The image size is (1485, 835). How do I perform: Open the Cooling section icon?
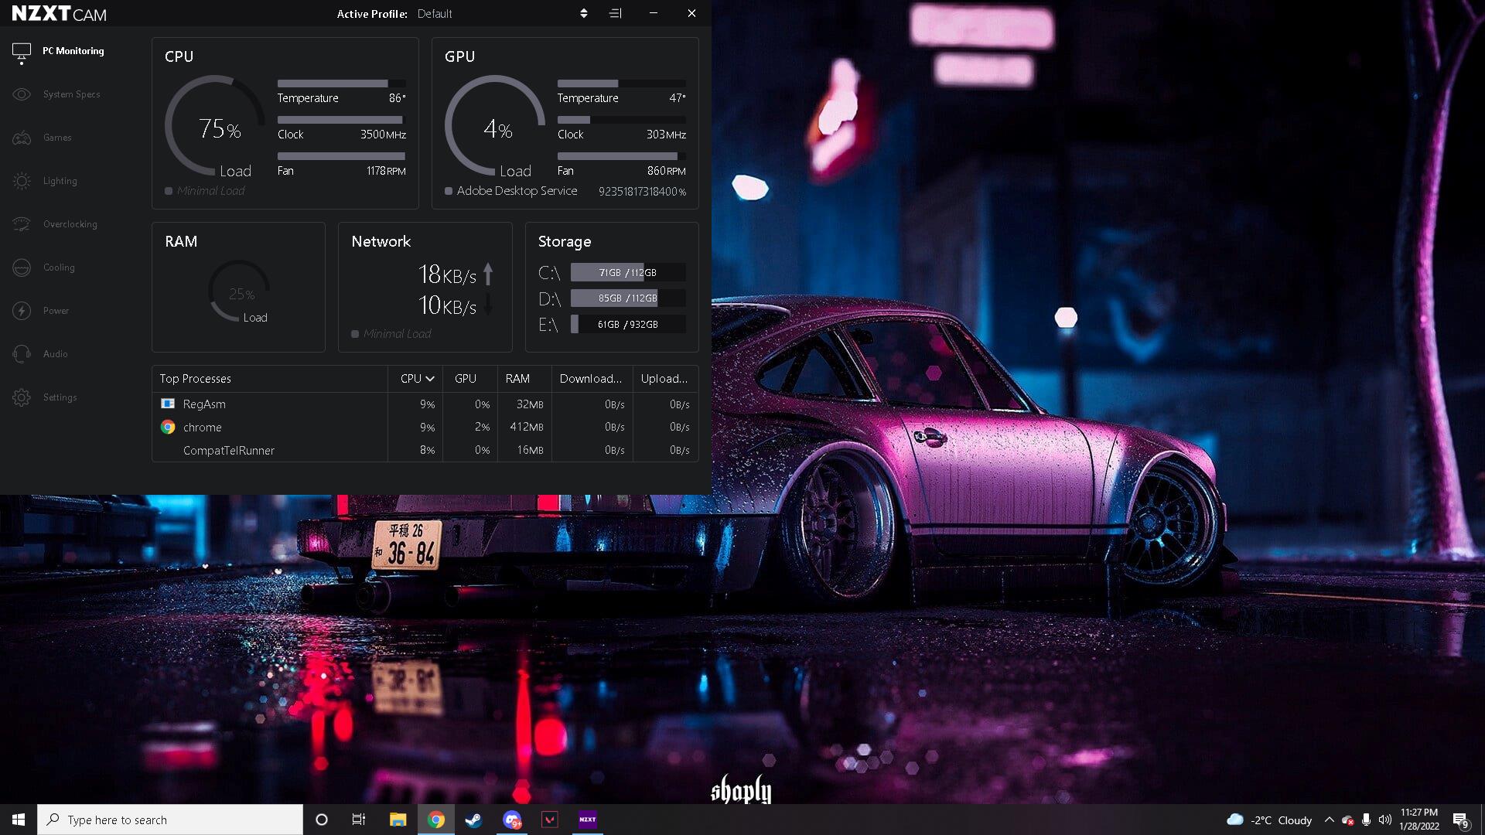pos(22,268)
